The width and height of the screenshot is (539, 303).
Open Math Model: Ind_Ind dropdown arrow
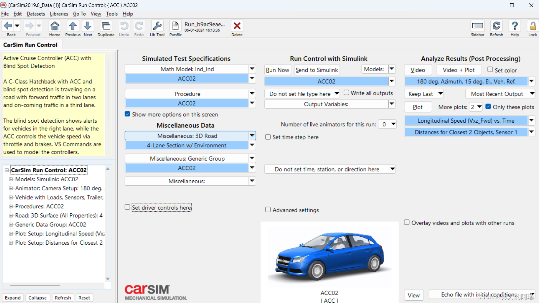click(252, 69)
